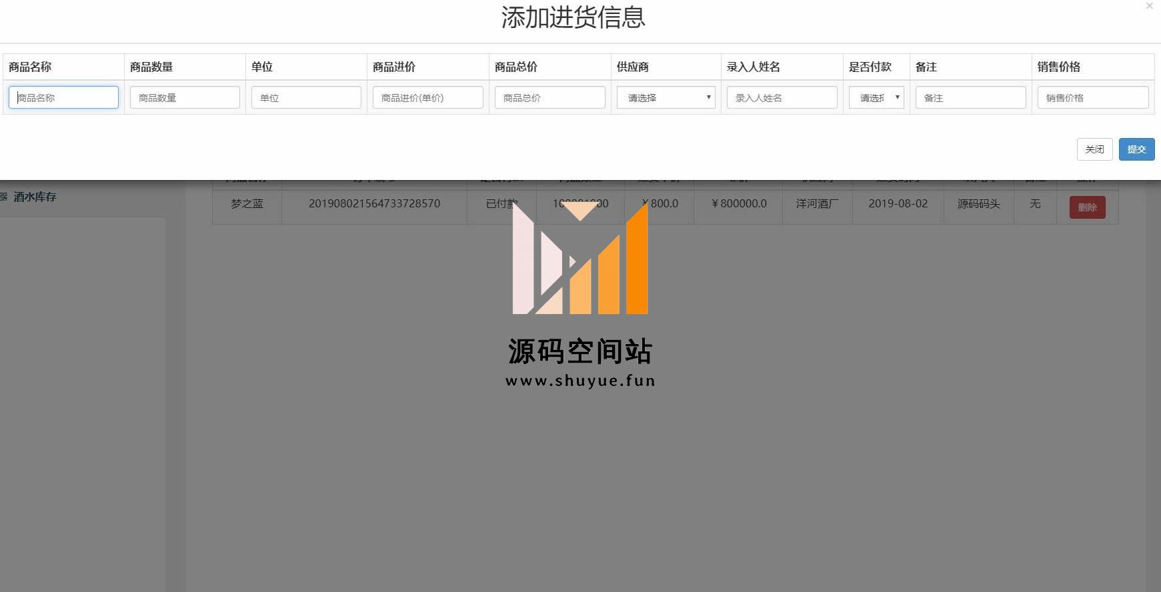Click the 洋河酒厂 supplier cell
Image resolution: width=1161 pixels, height=592 pixels.
pyautogui.click(x=817, y=203)
